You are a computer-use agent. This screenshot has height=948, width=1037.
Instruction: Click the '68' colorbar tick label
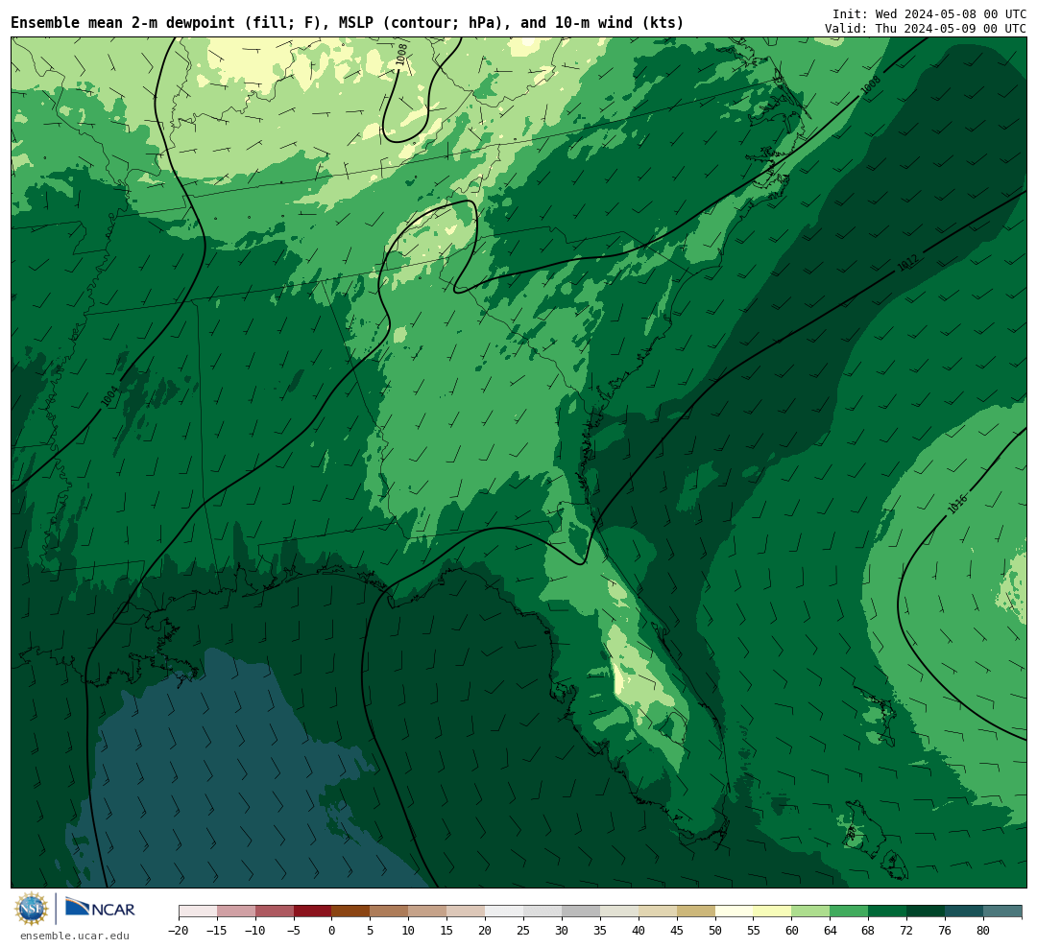868,930
